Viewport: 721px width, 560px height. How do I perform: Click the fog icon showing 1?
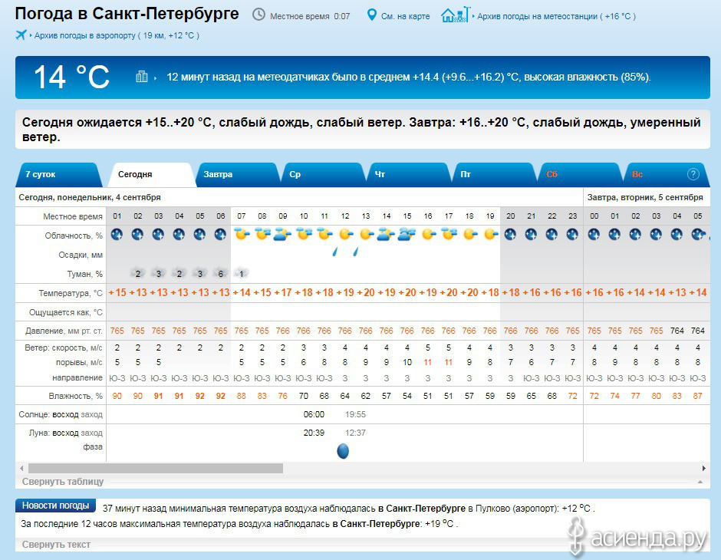pos(242,273)
